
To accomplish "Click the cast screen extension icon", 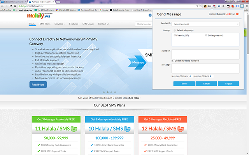I will click(210, 6).
